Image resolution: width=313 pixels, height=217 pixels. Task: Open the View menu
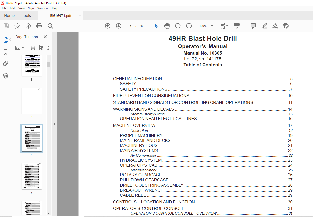(21, 8)
